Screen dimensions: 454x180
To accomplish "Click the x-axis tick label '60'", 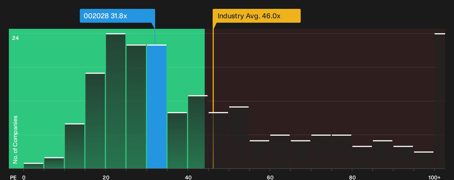I will [270, 177].
